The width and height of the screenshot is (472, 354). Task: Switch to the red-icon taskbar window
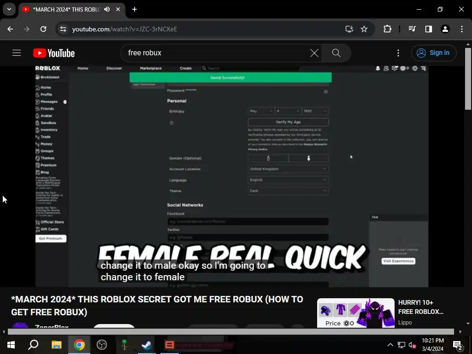click(170, 345)
